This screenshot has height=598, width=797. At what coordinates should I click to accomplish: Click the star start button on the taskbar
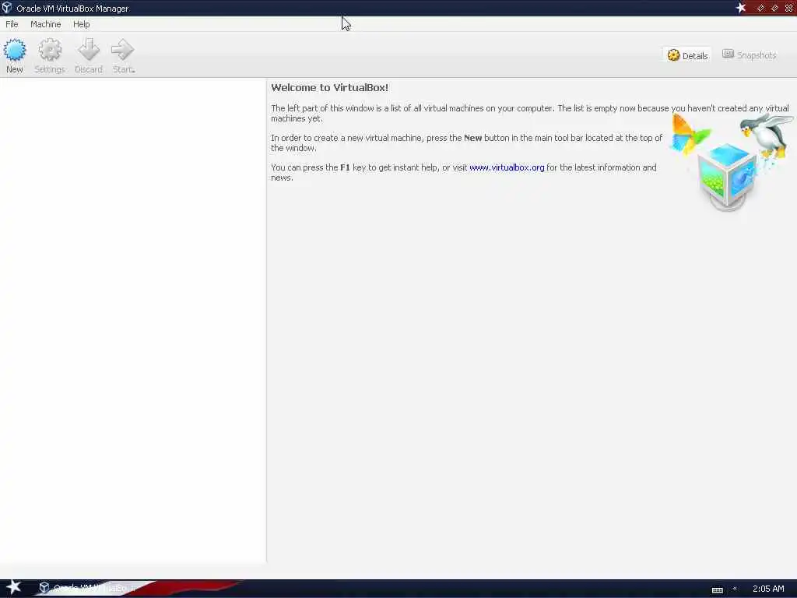[x=13, y=587]
